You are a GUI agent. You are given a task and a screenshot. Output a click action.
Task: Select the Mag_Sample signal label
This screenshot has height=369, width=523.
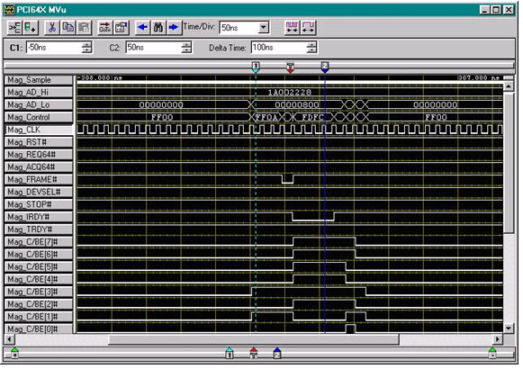tap(39, 80)
